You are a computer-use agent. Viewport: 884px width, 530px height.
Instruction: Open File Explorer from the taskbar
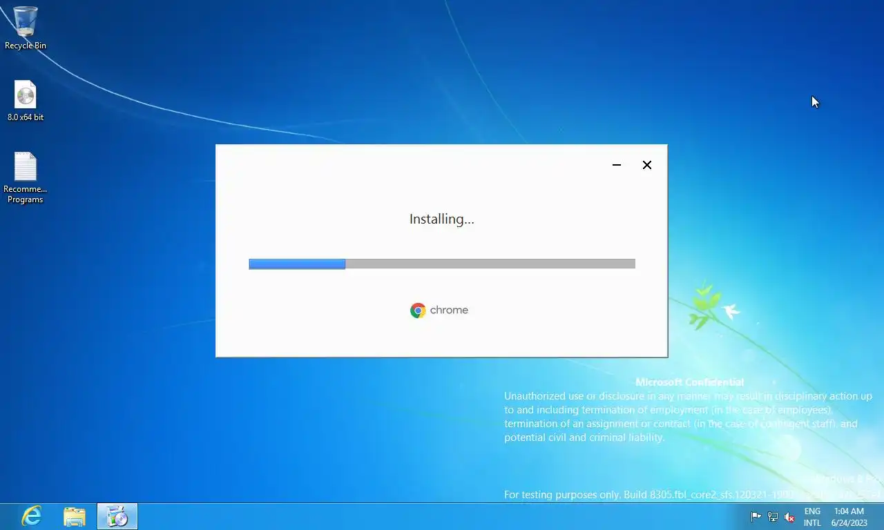(75, 516)
